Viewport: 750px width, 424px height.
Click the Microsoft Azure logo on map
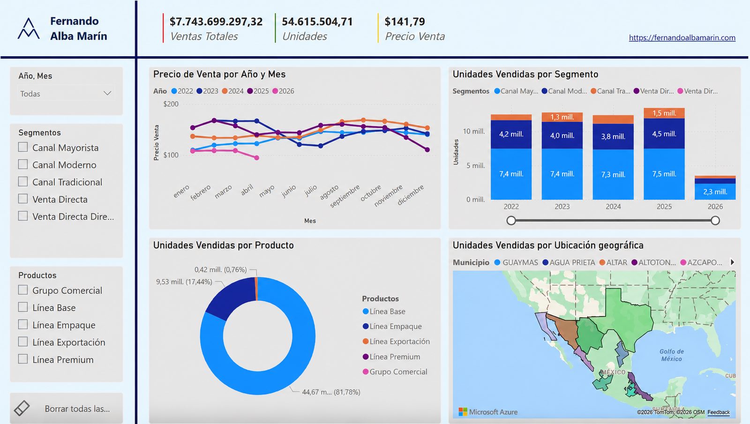(x=488, y=412)
